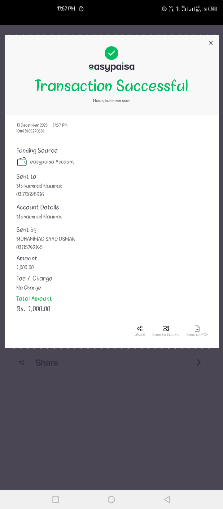Open recent apps with square button
The image size is (223, 509).
(x=56, y=499)
